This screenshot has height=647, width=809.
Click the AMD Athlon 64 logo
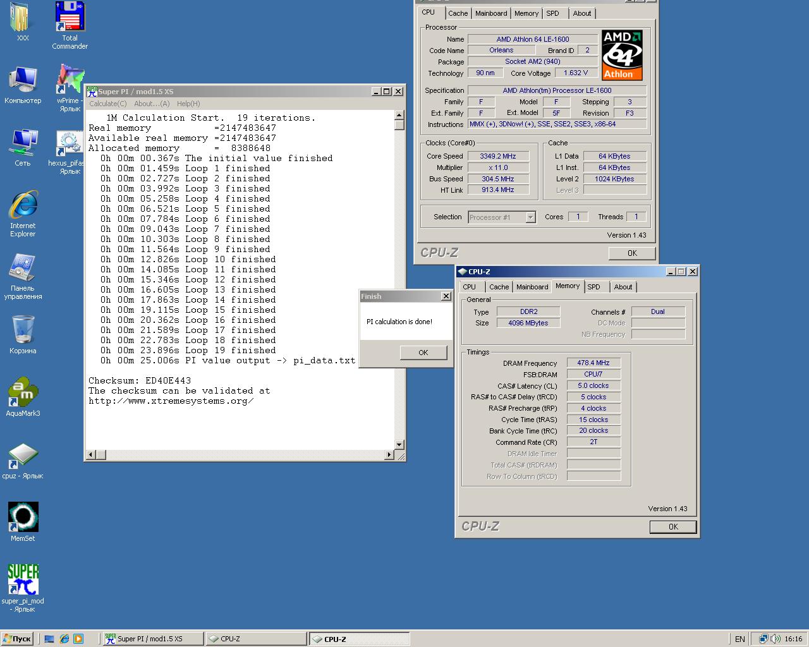coord(622,55)
